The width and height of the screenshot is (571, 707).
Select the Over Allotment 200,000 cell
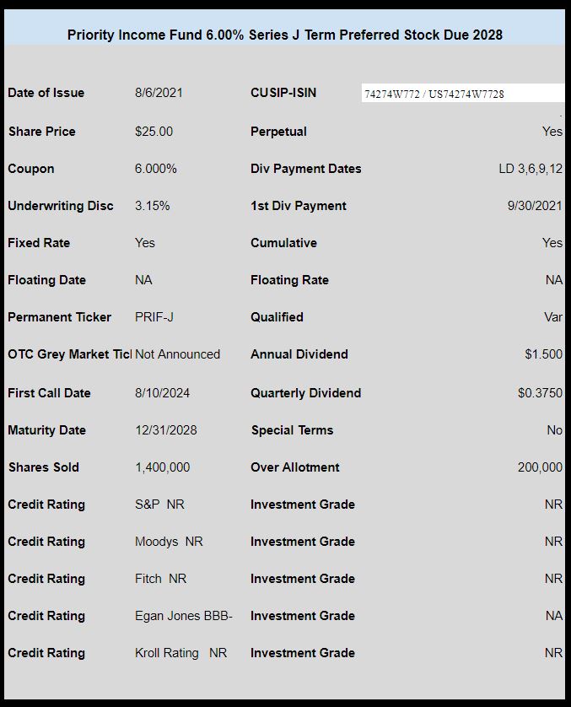click(x=540, y=467)
